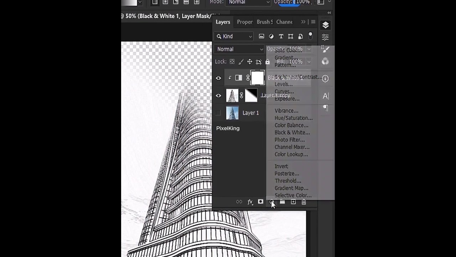This screenshot has height=257, width=456.
Task: Choose Selective Color from adjustment menu
Action: click(293, 195)
